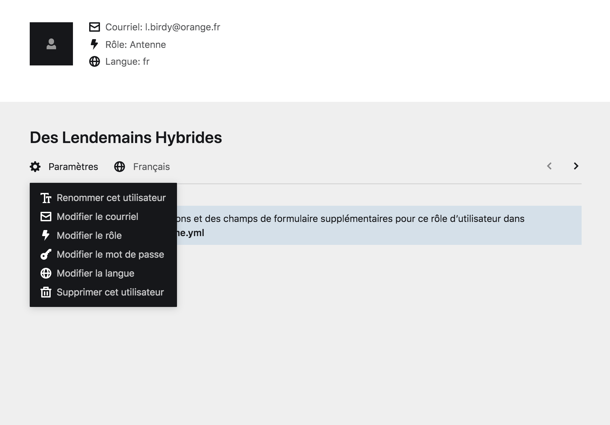Select Modifier la langue entry

pos(95,273)
